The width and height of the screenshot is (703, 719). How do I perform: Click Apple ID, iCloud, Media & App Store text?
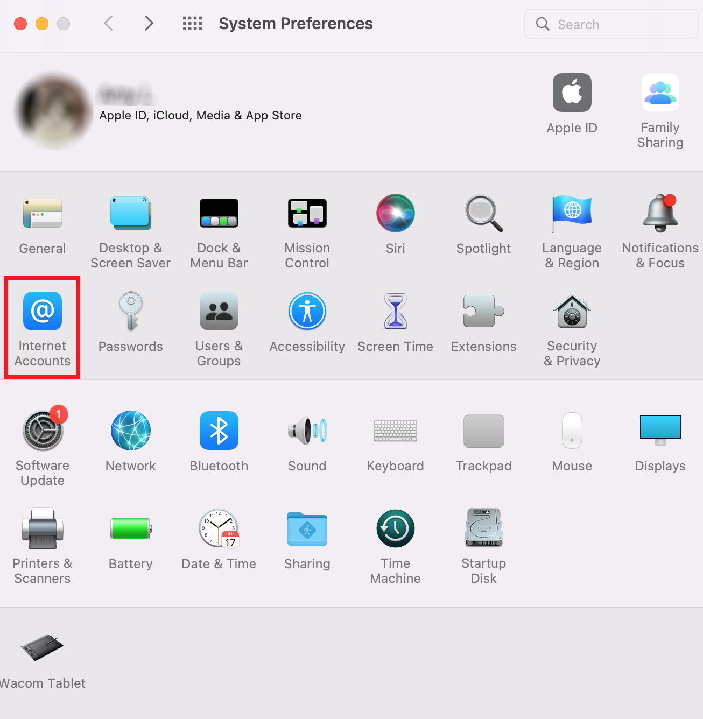[x=200, y=116]
